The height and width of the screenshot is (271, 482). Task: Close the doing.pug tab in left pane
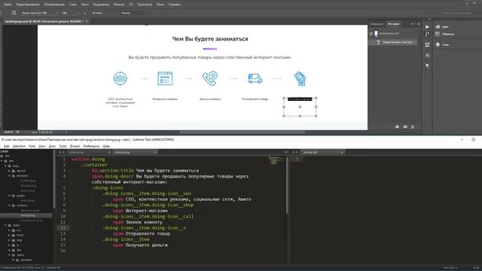click(x=154, y=152)
